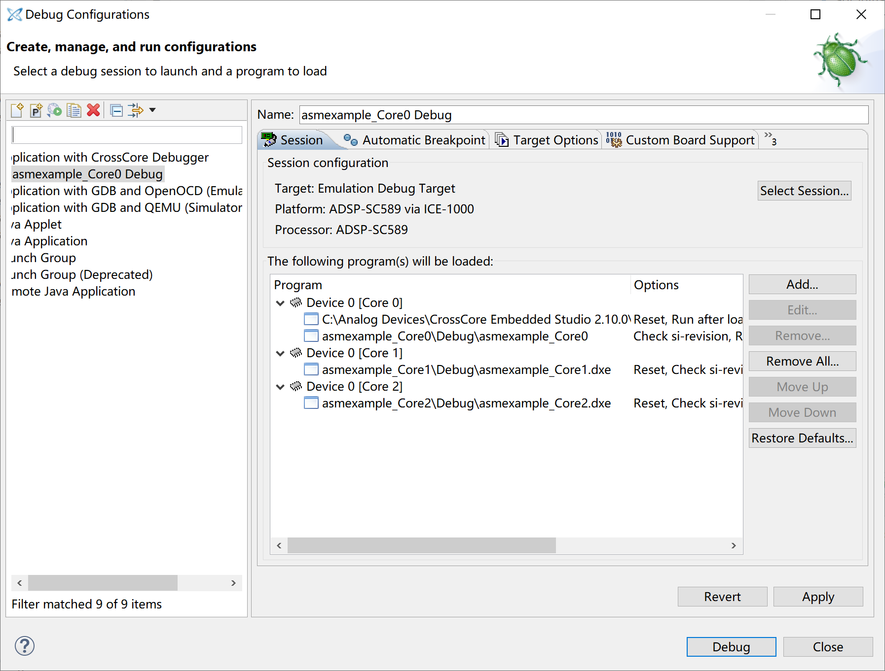
Task: Click file icon of C:\Analog Devices program
Action: (x=311, y=319)
